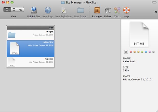The width and height of the screenshot is (158, 112).
Task: Switch to outline hierarchy view
Action: tap(20, 10)
